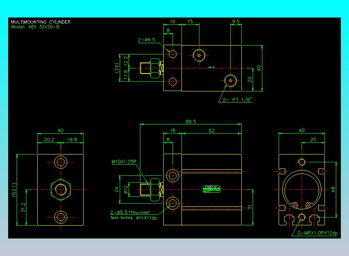
Task: Click the 48 dimension in right end view
Action: point(333,189)
